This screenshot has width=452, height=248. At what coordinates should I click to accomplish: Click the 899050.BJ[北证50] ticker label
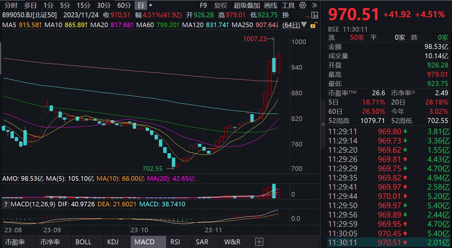(x=30, y=15)
